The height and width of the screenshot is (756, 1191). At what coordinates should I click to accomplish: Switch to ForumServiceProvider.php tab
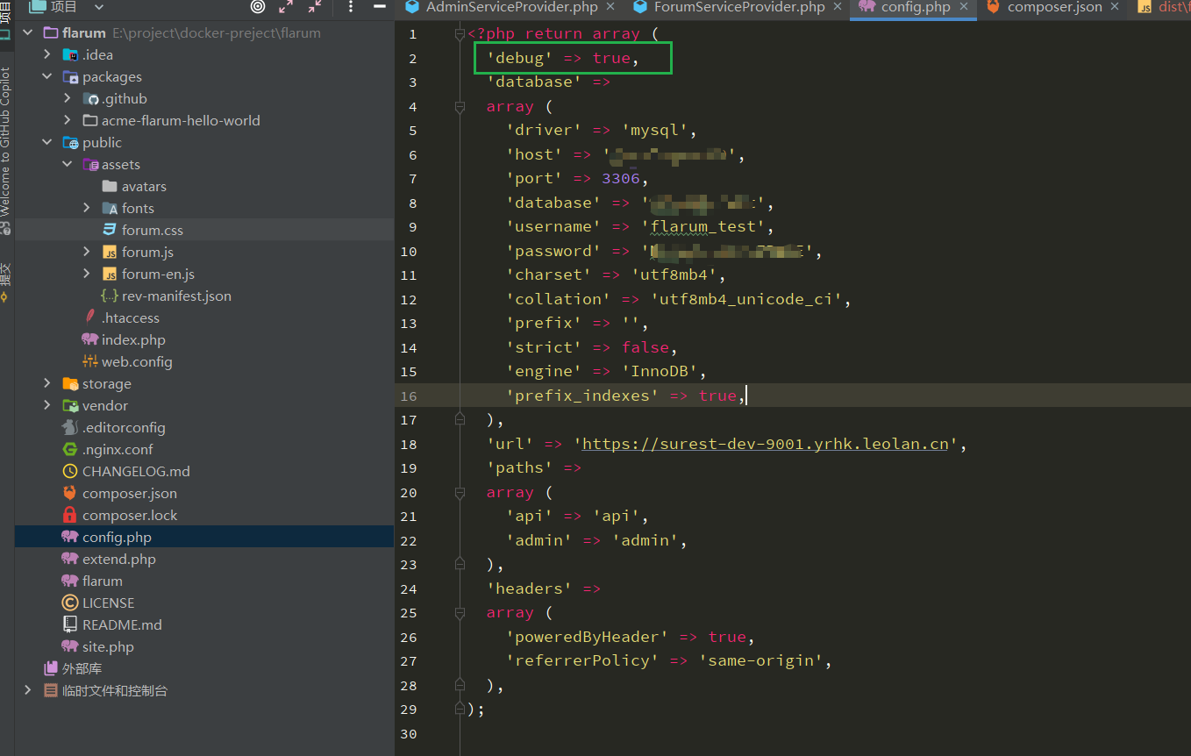click(x=739, y=7)
